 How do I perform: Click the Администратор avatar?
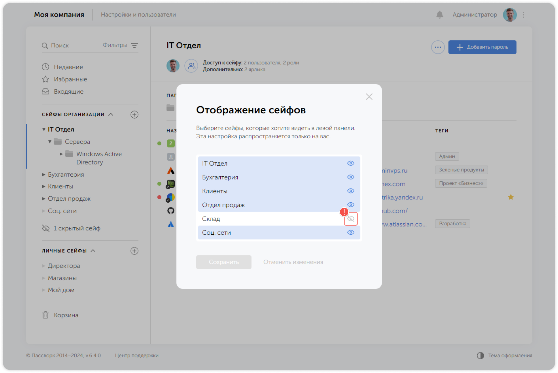(509, 14)
